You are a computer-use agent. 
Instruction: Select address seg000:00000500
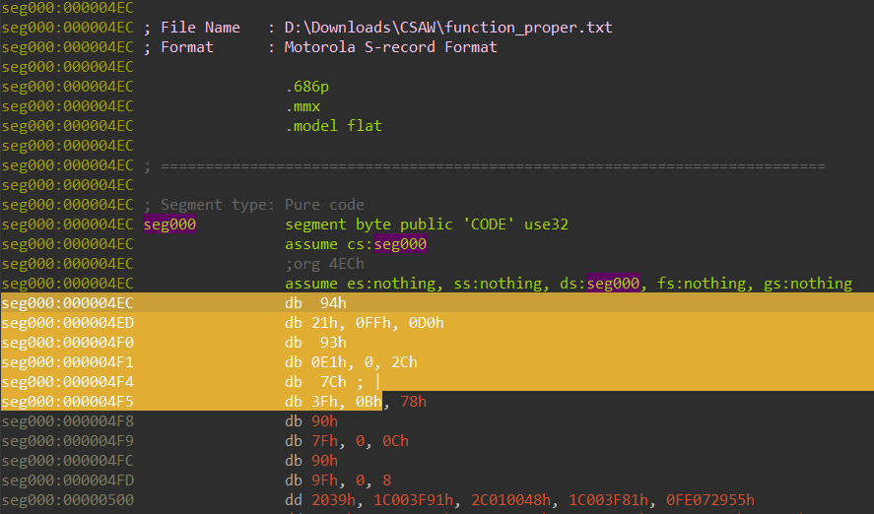pyautogui.click(x=67, y=500)
